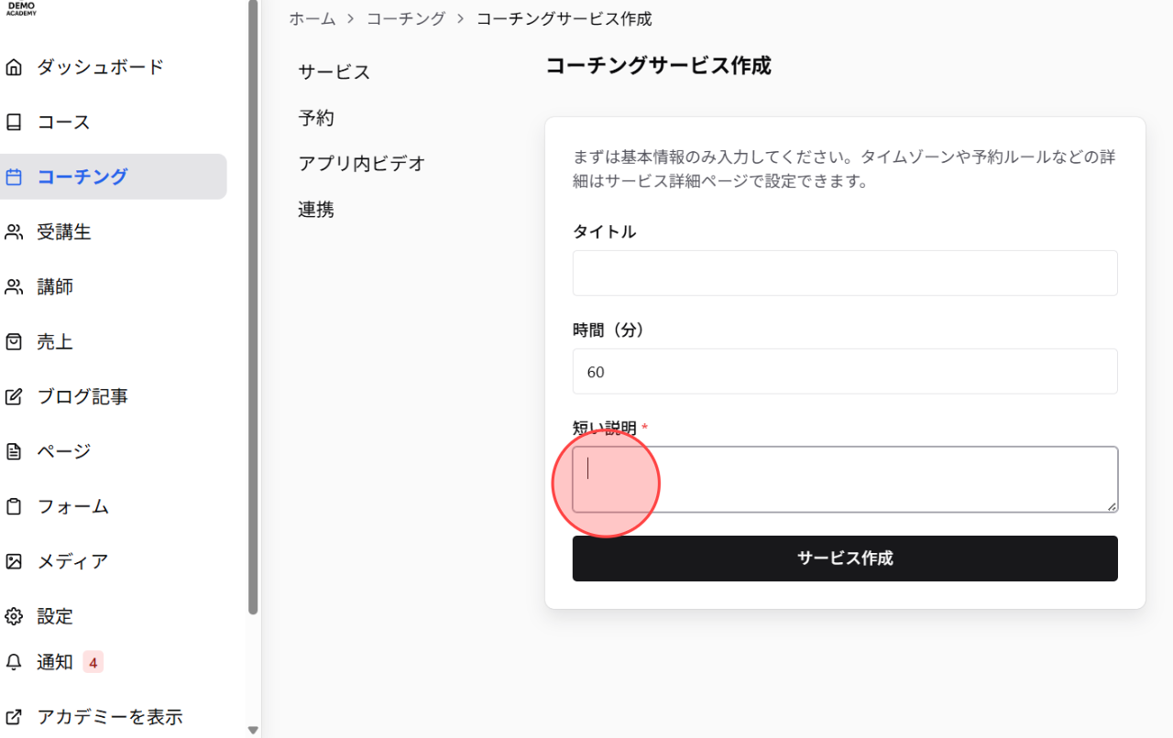Click the external link icon beside アカデミーを表示

14,717
